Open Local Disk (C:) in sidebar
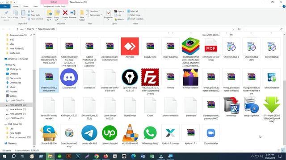286x160 pixels. pos(17,100)
